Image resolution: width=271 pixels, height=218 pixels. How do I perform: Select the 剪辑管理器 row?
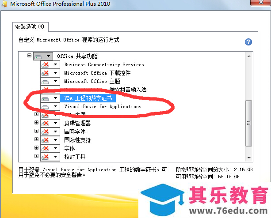click(77, 123)
